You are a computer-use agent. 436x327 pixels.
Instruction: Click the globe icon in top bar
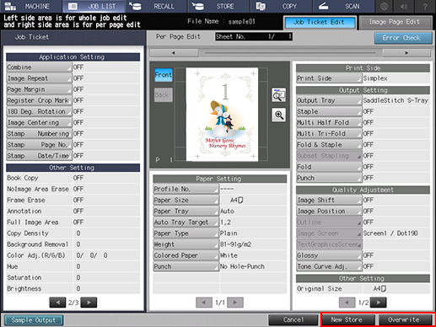coord(384,6)
